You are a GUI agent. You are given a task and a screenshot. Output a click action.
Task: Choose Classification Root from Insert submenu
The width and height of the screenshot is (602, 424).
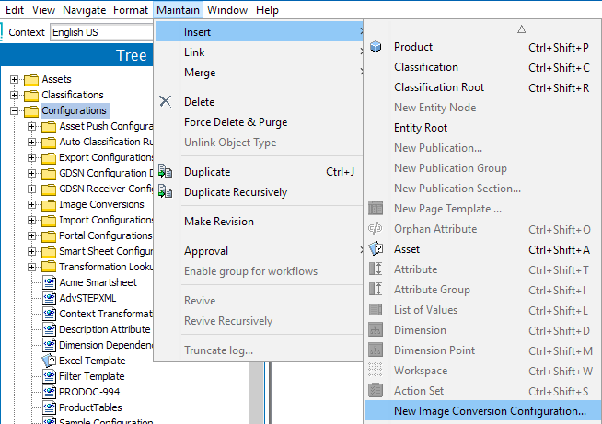coord(439,87)
